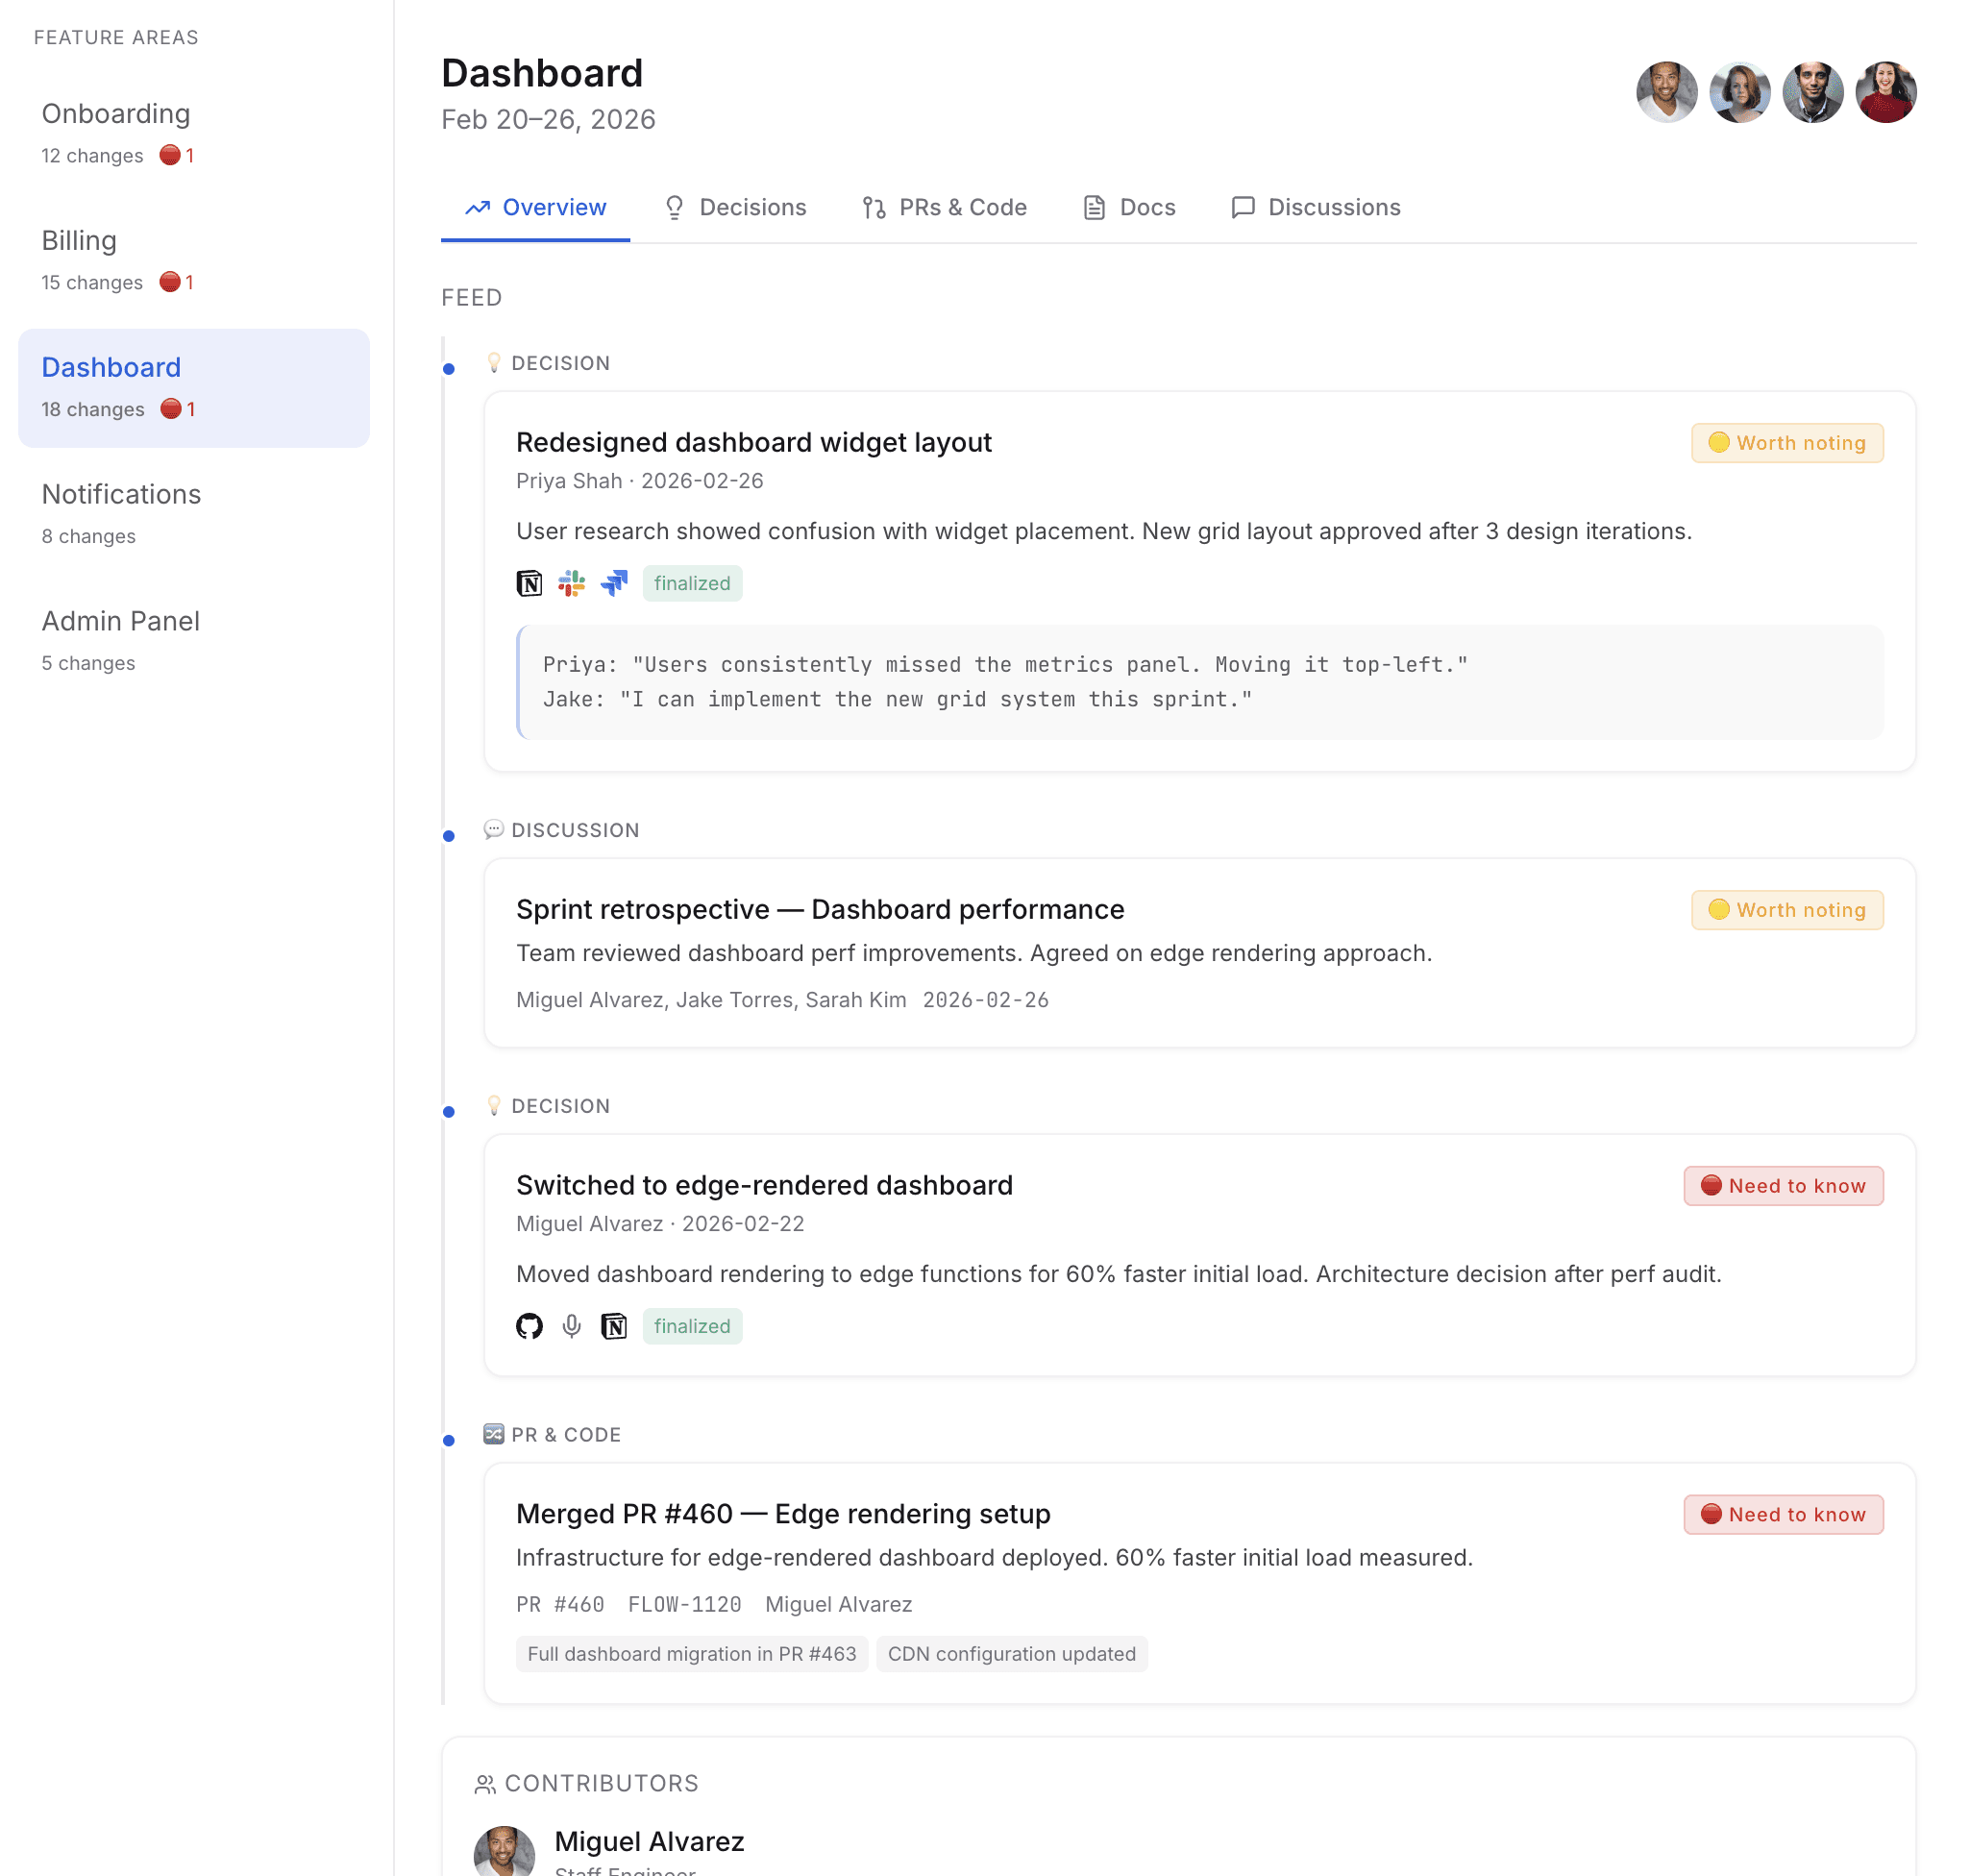Click Need to know badge on PR #460

(1783, 1514)
